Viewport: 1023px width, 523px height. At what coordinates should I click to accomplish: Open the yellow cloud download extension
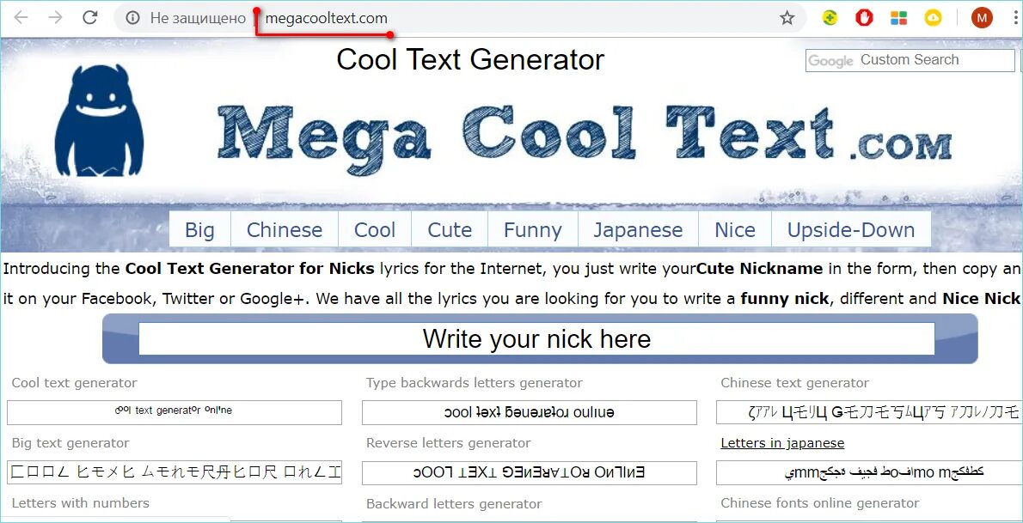933,18
